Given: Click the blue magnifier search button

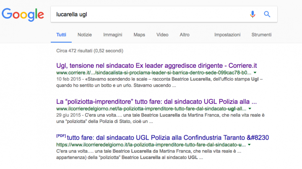Looking at the screenshot, I should 267,14.
